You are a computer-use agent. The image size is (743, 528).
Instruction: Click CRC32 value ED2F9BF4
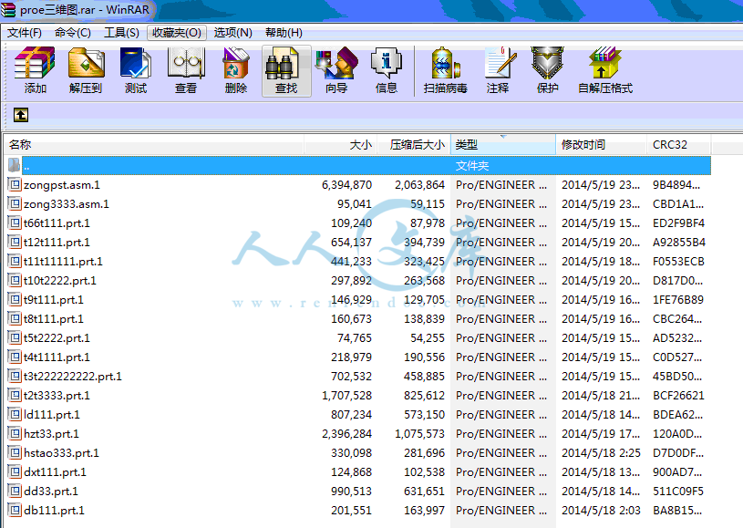click(678, 223)
